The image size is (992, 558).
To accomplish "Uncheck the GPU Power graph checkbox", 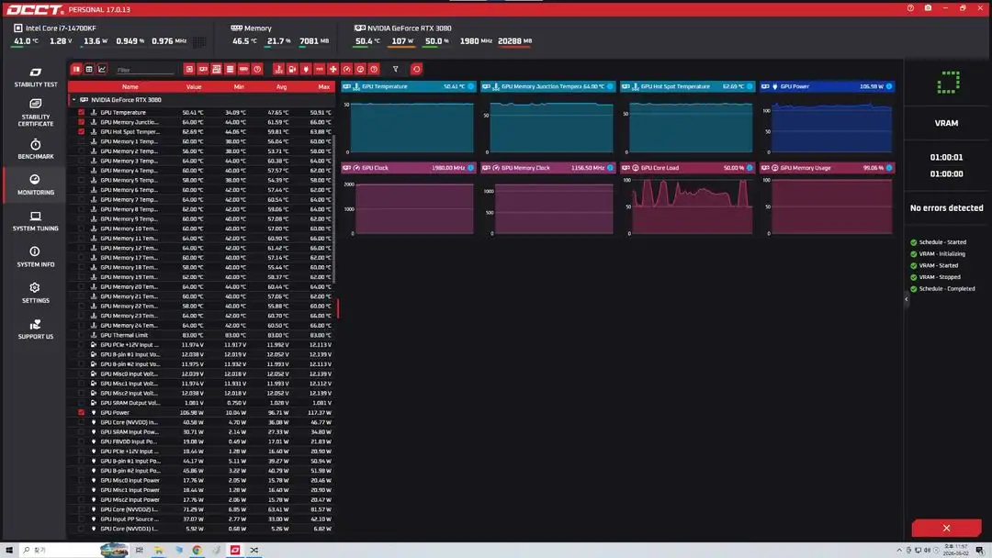I will tap(81, 413).
